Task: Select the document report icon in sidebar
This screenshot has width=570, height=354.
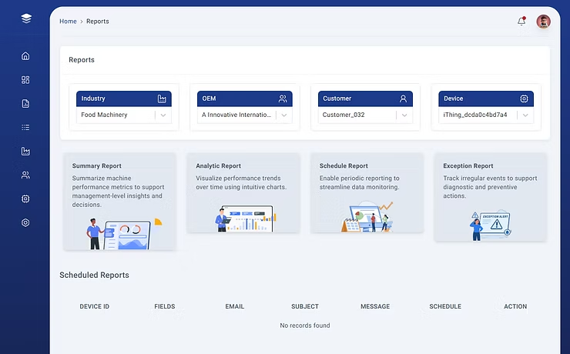Action: (x=25, y=104)
